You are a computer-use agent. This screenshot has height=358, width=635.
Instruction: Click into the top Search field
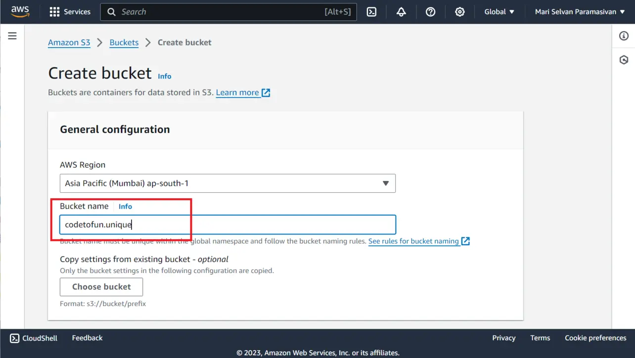228,12
